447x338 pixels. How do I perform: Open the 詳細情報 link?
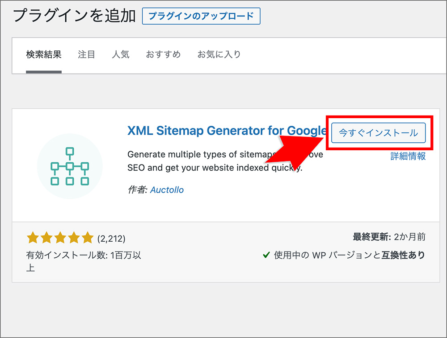tap(408, 156)
